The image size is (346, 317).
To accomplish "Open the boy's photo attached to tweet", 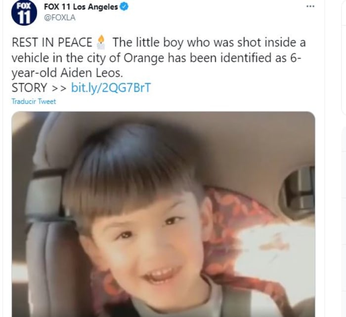I will tap(163, 214).
